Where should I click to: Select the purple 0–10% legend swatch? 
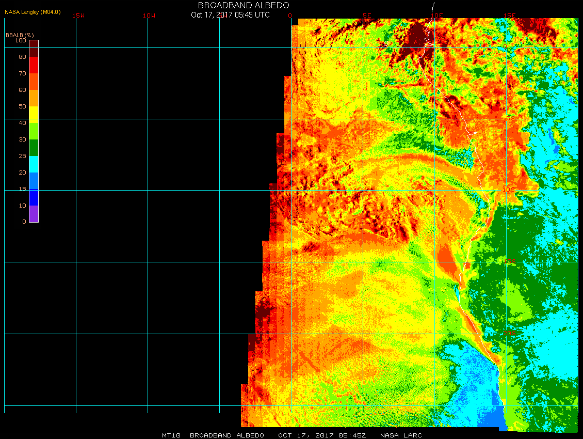[x=34, y=214]
